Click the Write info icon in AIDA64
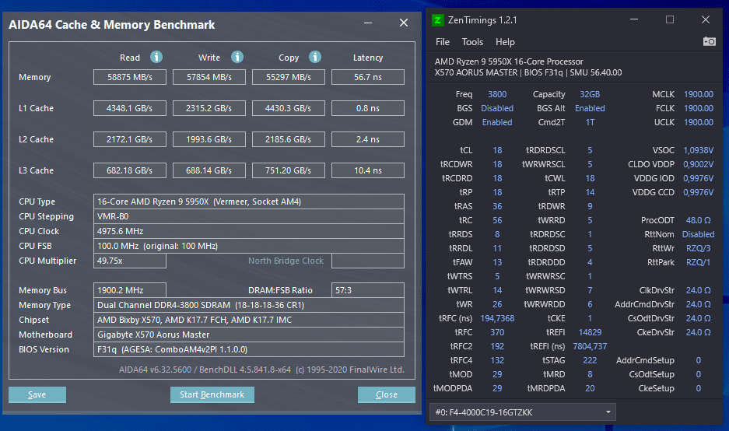This screenshot has width=729, height=431. [x=237, y=57]
